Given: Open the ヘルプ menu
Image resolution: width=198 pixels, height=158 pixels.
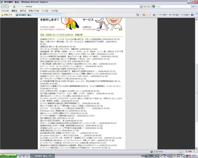Looking at the screenshot, I should click(x=54, y=11).
